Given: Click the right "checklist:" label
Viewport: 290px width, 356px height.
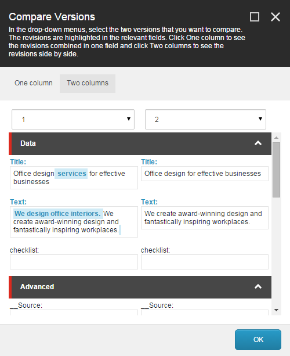Looking at the screenshot, I should pyautogui.click(x=155, y=250).
